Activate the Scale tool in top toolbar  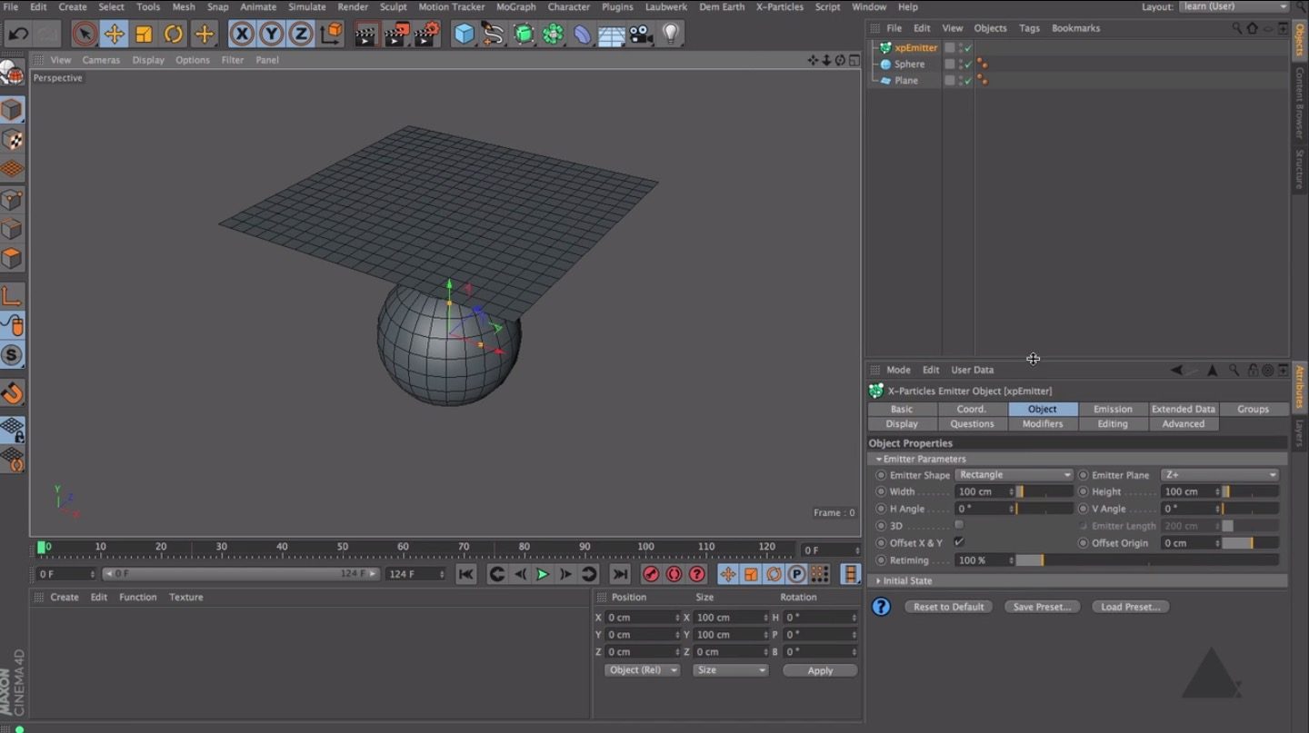(144, 35)
